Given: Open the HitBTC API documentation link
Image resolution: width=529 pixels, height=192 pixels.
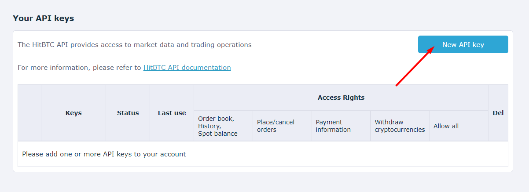Looking at the screenshot, I should (x=187, y=68).
